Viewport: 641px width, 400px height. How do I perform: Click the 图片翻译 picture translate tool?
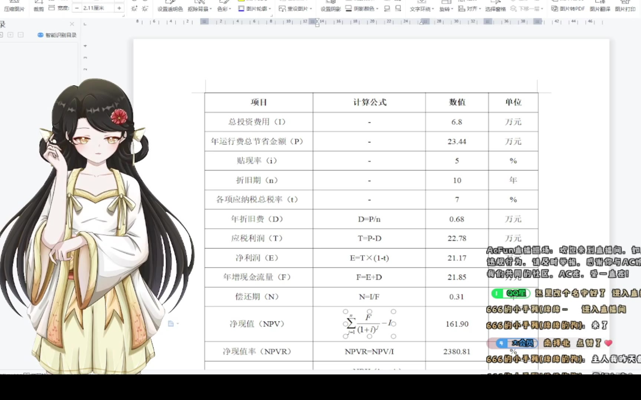600,6
